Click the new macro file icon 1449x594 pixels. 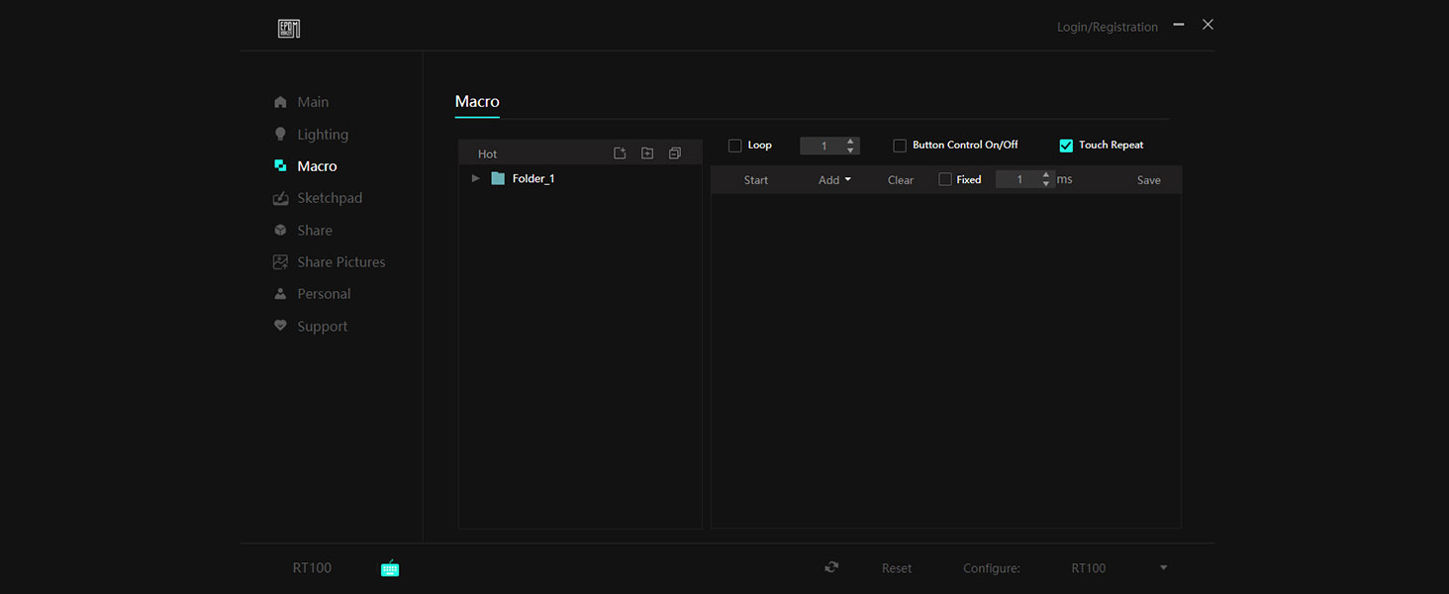[620, 153]
